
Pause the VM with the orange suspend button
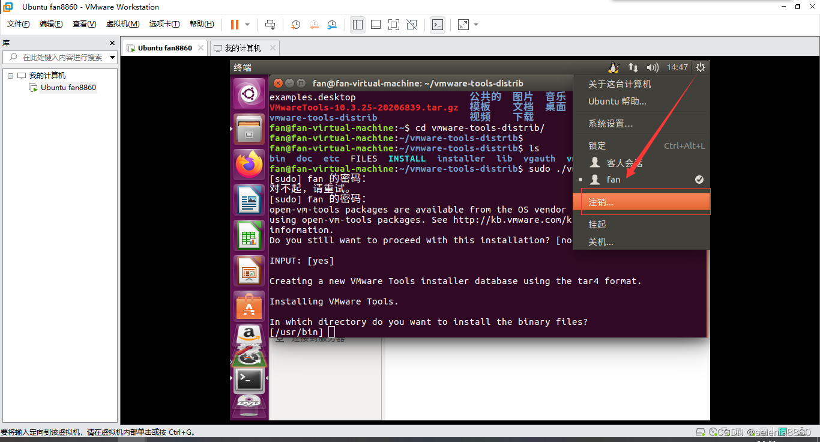(235, 25)
